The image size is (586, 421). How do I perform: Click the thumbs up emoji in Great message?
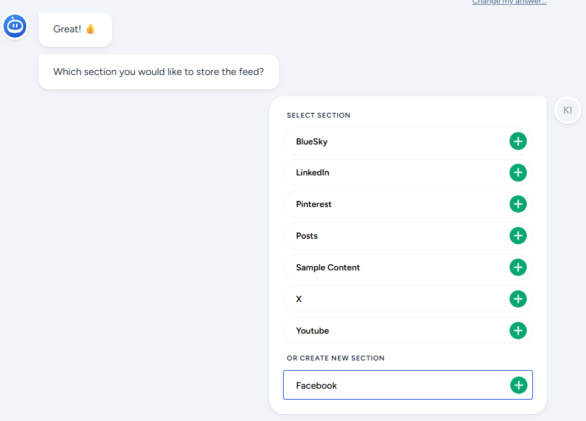click(90, 30)
